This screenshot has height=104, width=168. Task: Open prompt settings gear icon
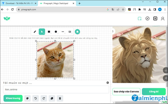tap(108, 83)
